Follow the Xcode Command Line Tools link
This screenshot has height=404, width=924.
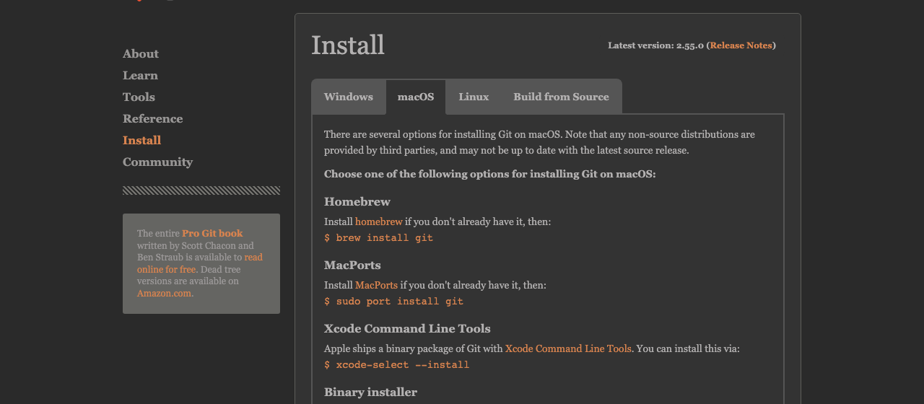(x=568, y=348)
